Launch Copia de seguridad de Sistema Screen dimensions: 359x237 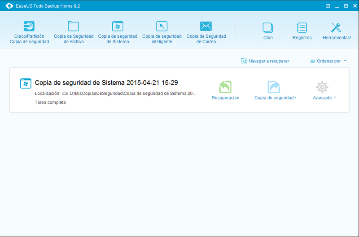[x=118, y=32]
